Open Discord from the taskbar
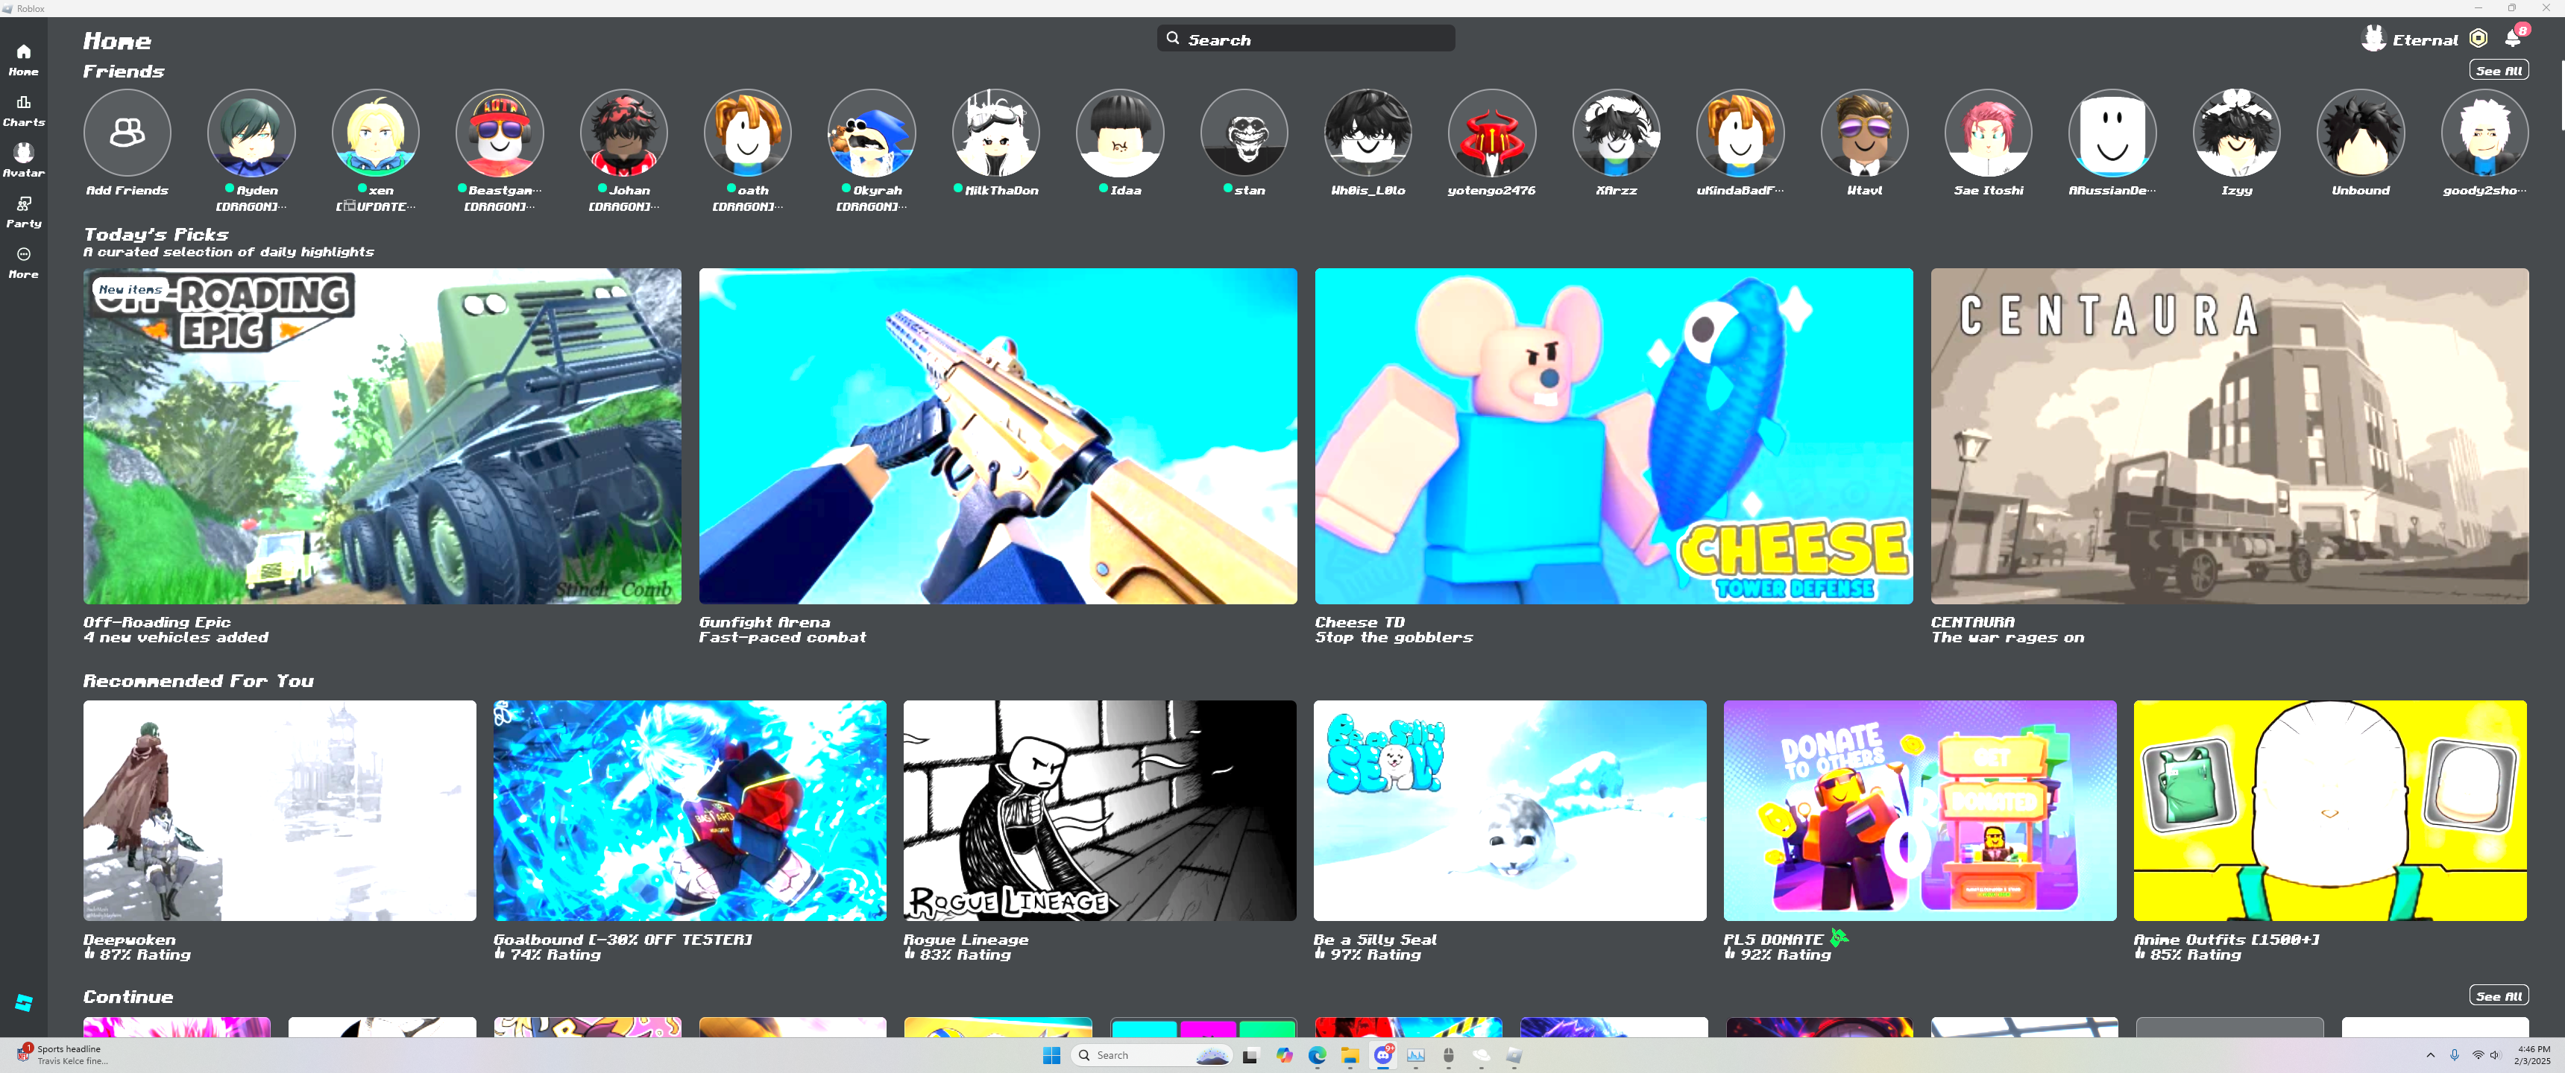This screenshot has height=1073, width=2565. click(x=1383, y=1055)
